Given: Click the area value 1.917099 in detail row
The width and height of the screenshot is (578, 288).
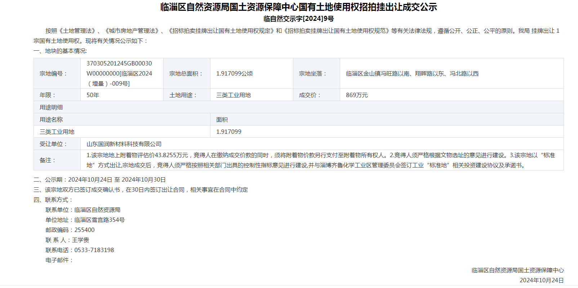Looking at the screenshot, I should (x=228, y=132).
